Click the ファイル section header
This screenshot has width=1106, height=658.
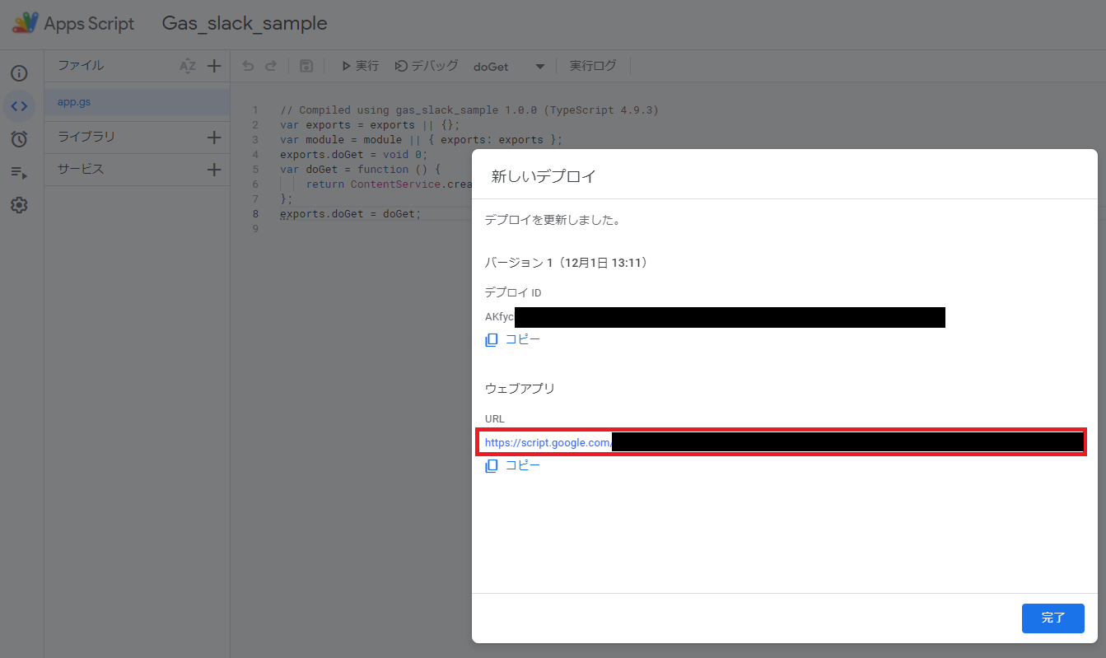(x=81, y=65)
